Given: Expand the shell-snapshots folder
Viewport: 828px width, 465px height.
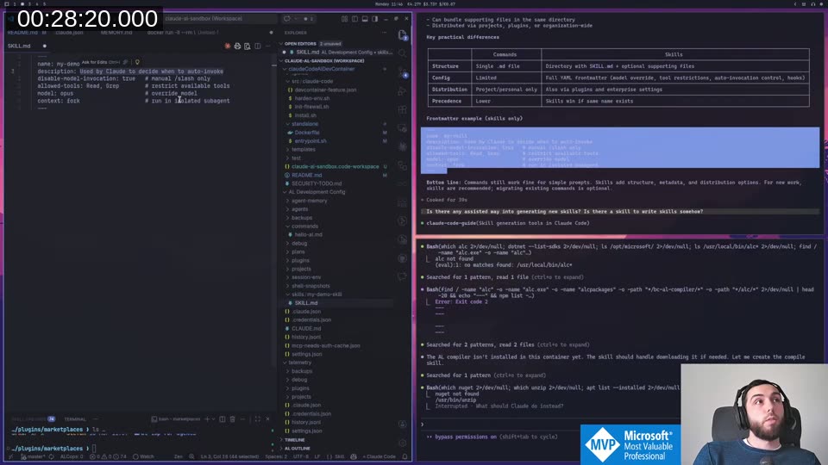Looking at the screenshot, I should tap(310, 286).
